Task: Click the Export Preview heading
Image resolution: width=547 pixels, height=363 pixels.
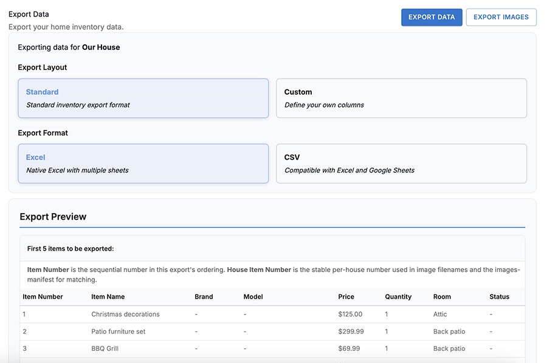Action: coord(53,216)
